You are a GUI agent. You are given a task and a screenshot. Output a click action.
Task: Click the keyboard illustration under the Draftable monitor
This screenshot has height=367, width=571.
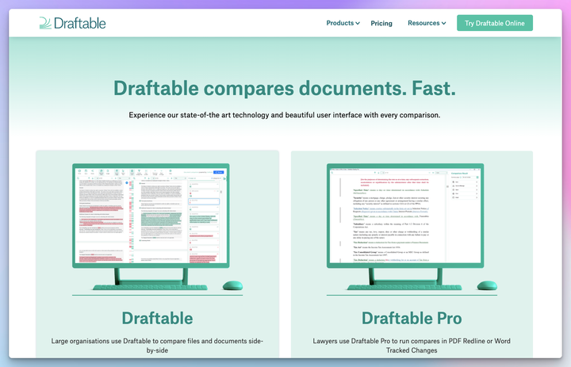(150, 287)
